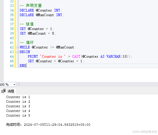Click the zoom percentage input field
Screen dimensions: 158x135
(6, 85)
